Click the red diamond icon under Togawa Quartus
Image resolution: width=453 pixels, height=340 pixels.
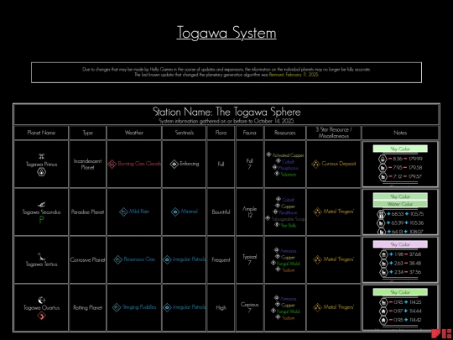pyautogui.click(x=42, y=316)
